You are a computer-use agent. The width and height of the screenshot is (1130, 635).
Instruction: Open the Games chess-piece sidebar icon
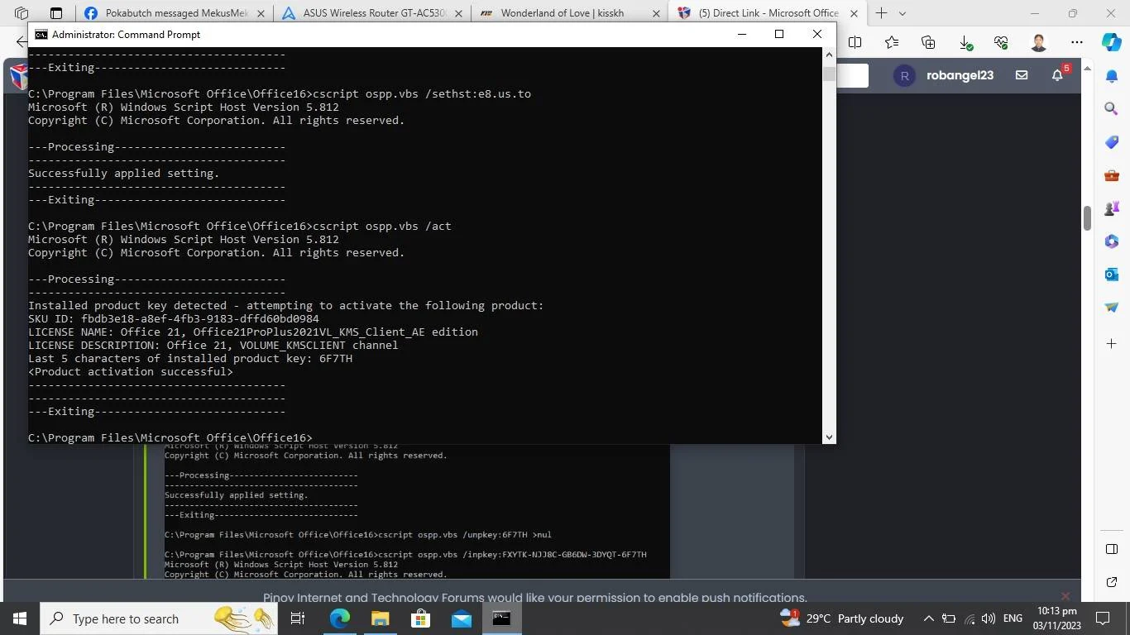click(1112, 208)
